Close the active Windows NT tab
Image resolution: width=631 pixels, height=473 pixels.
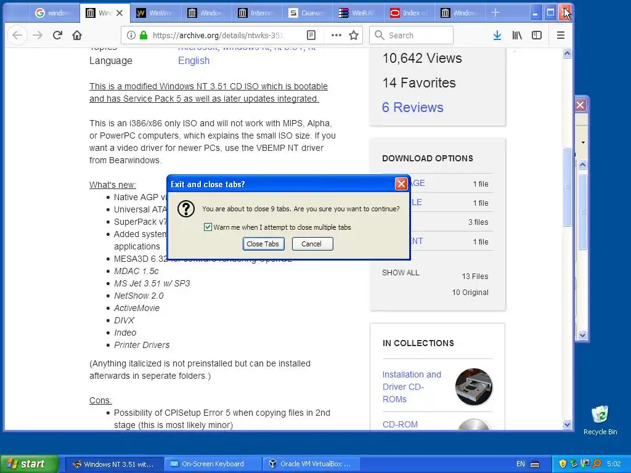pyautogui.click(x=120, y=13)
